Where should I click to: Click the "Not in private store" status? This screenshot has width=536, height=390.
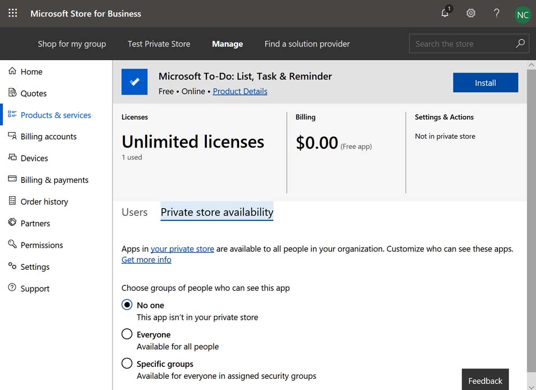click(x=445, y=136)
